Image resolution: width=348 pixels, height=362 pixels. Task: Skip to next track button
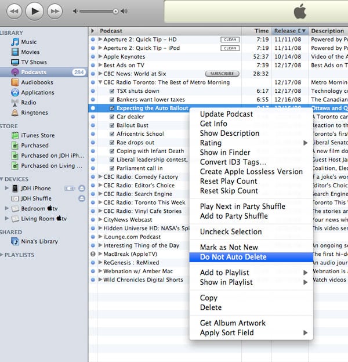55,10
